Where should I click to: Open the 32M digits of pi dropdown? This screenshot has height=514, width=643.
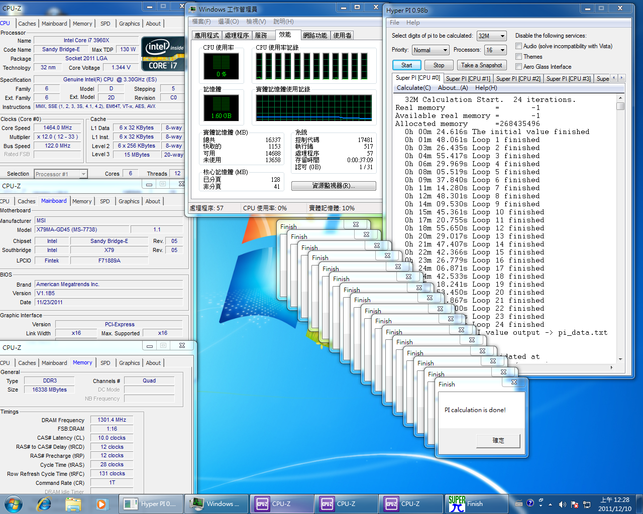pos(491,36)
